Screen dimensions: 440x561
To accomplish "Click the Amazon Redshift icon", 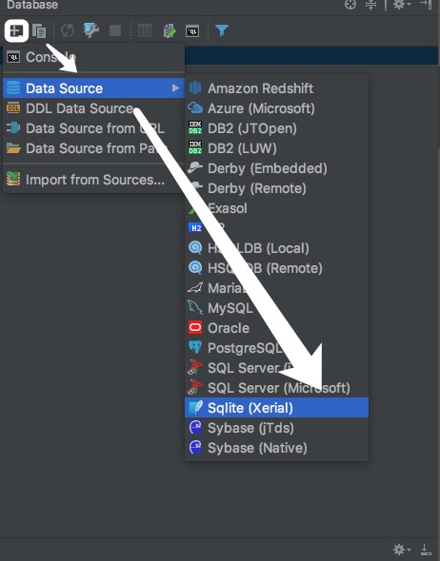I will pos(195,87).
